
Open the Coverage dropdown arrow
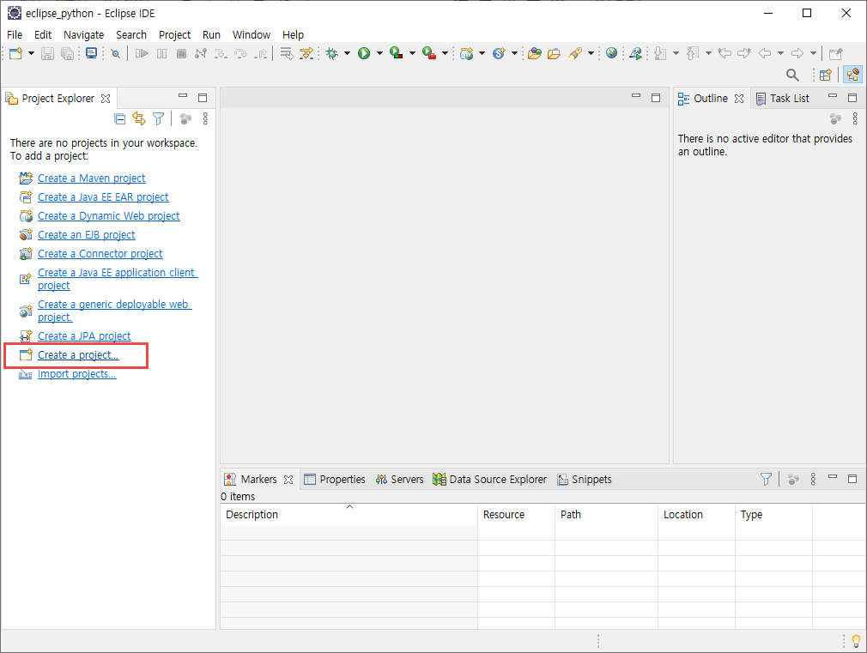click(413, 54)
